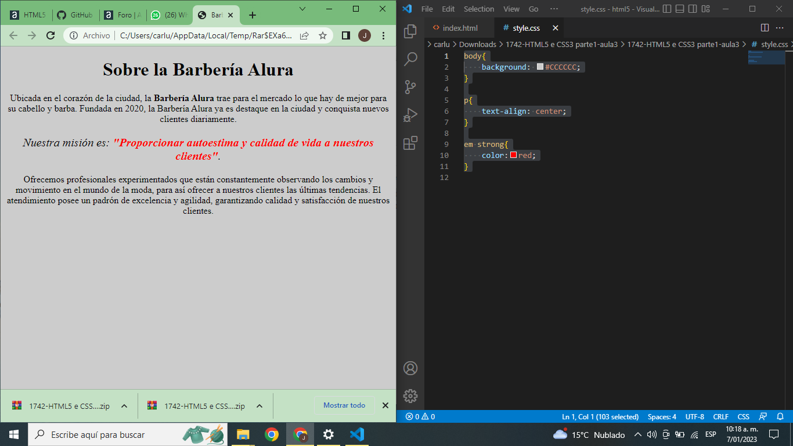
Task: Open VS Code notifications bell
Action: (780, 416)
